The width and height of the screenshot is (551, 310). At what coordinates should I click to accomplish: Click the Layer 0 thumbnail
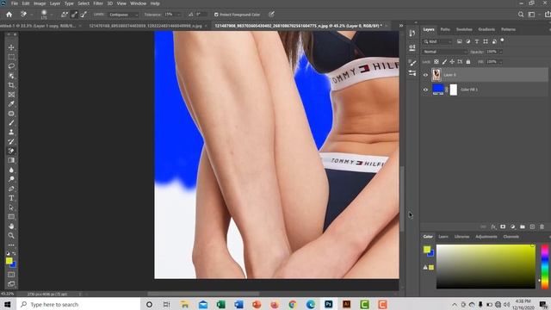(x=436, y=75)
